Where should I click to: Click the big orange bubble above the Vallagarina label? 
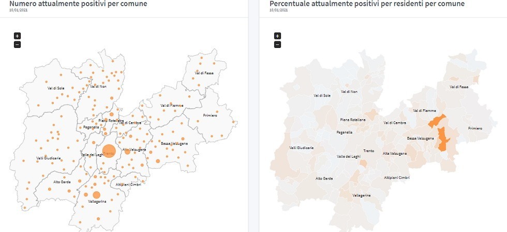click(x=96, y=194)
